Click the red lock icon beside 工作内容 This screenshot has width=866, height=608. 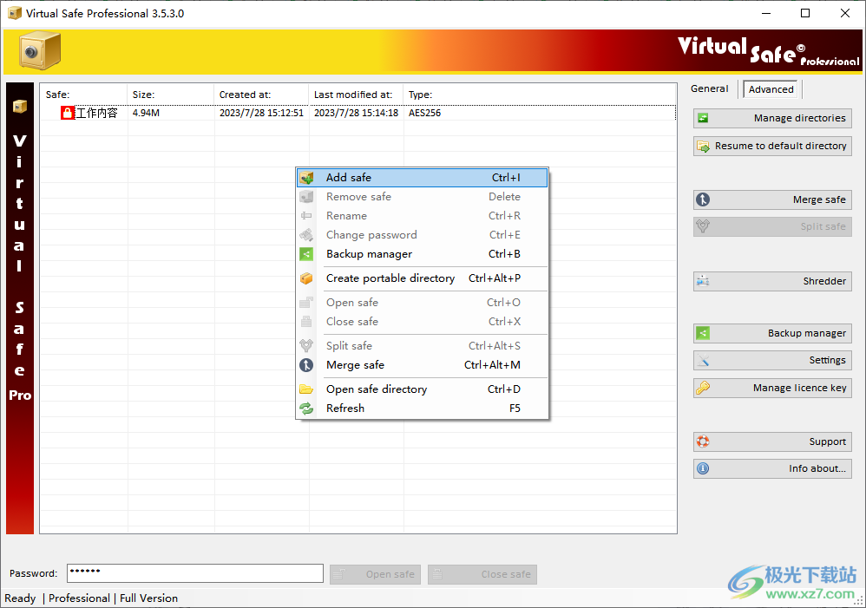coord(68,114)
